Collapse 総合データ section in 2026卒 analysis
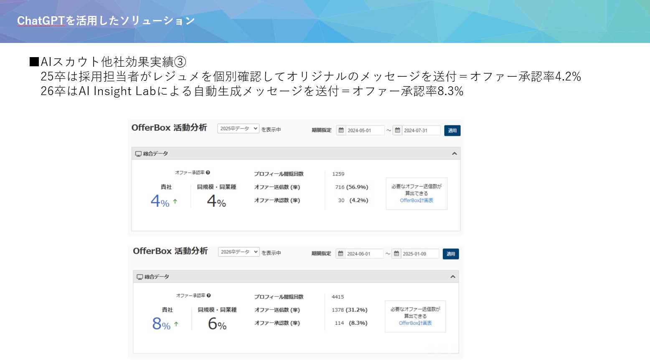This screenshot has width=650, height=364. click(x=453, y=277)
